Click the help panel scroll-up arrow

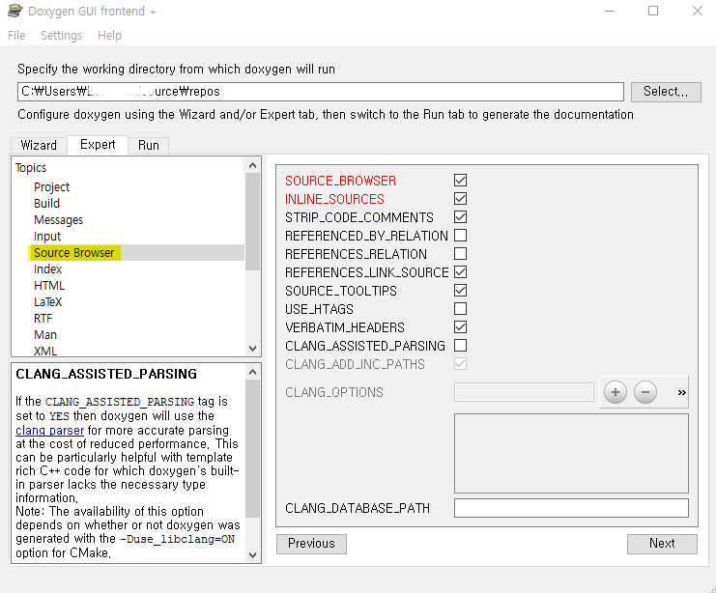252,372
